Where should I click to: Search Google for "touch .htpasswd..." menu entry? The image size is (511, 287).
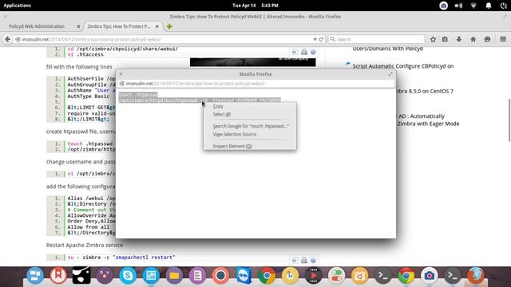[251, 126]
